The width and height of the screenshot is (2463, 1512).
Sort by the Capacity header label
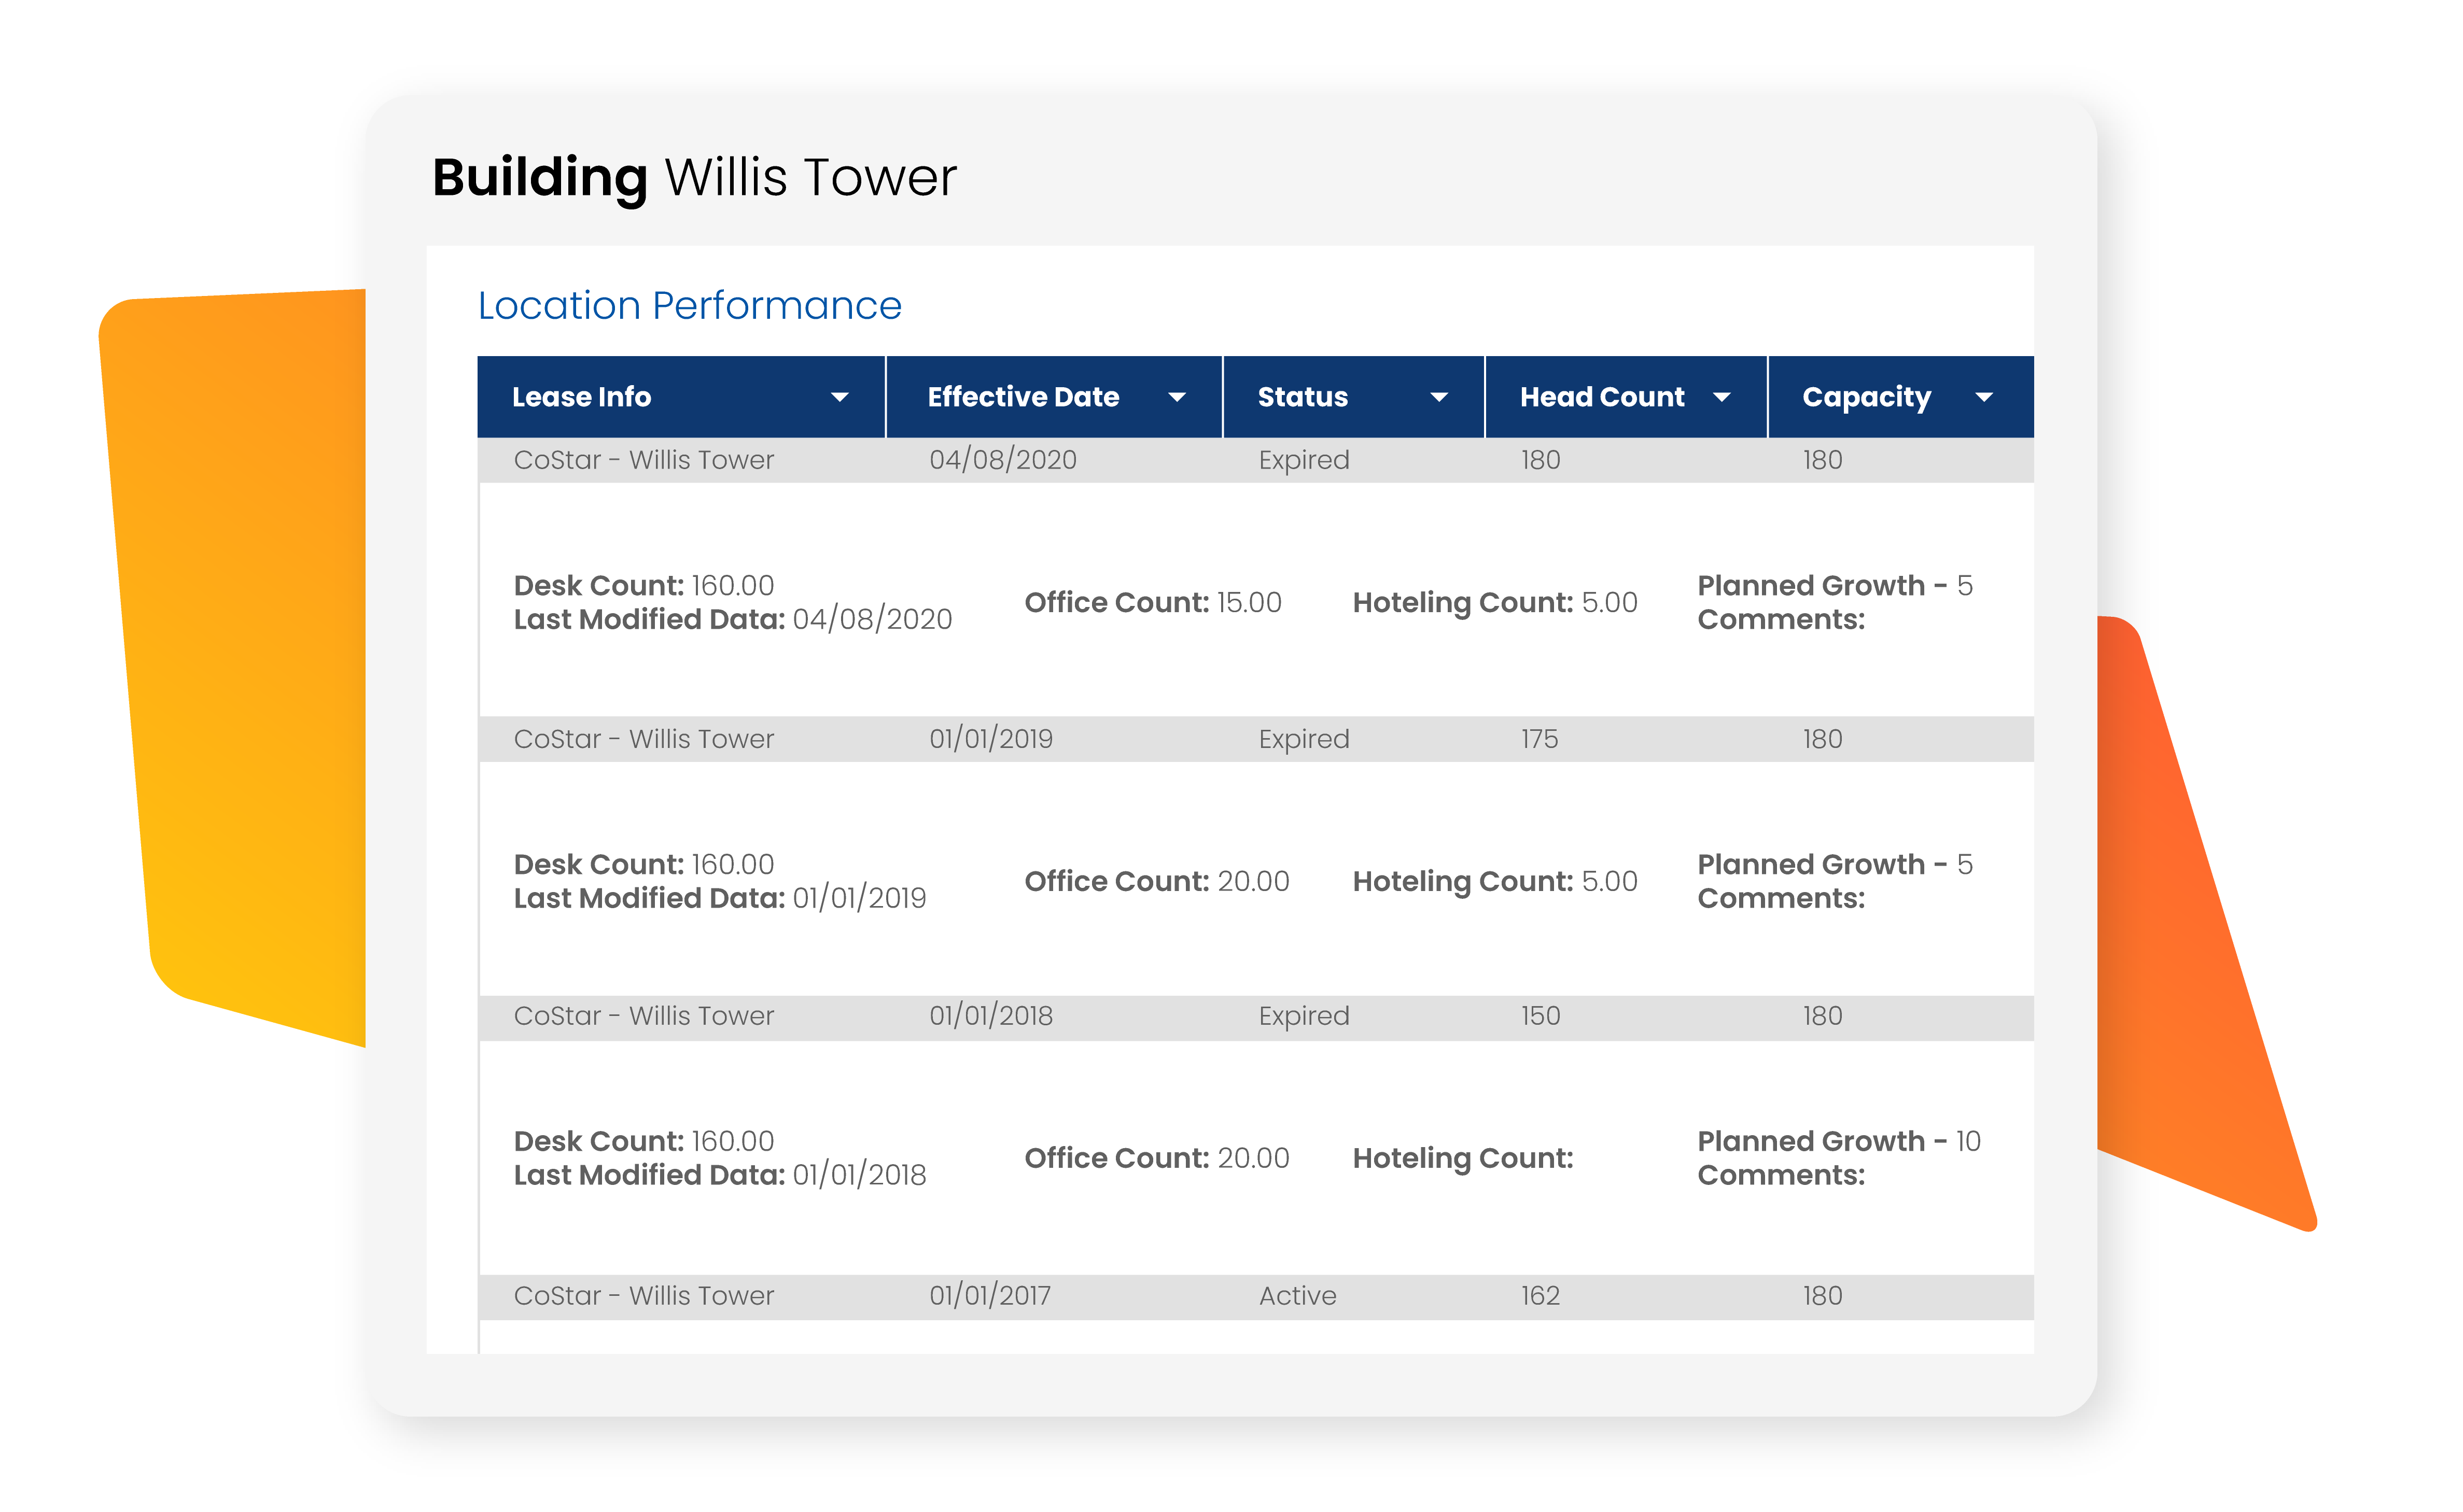point(1866,398)
